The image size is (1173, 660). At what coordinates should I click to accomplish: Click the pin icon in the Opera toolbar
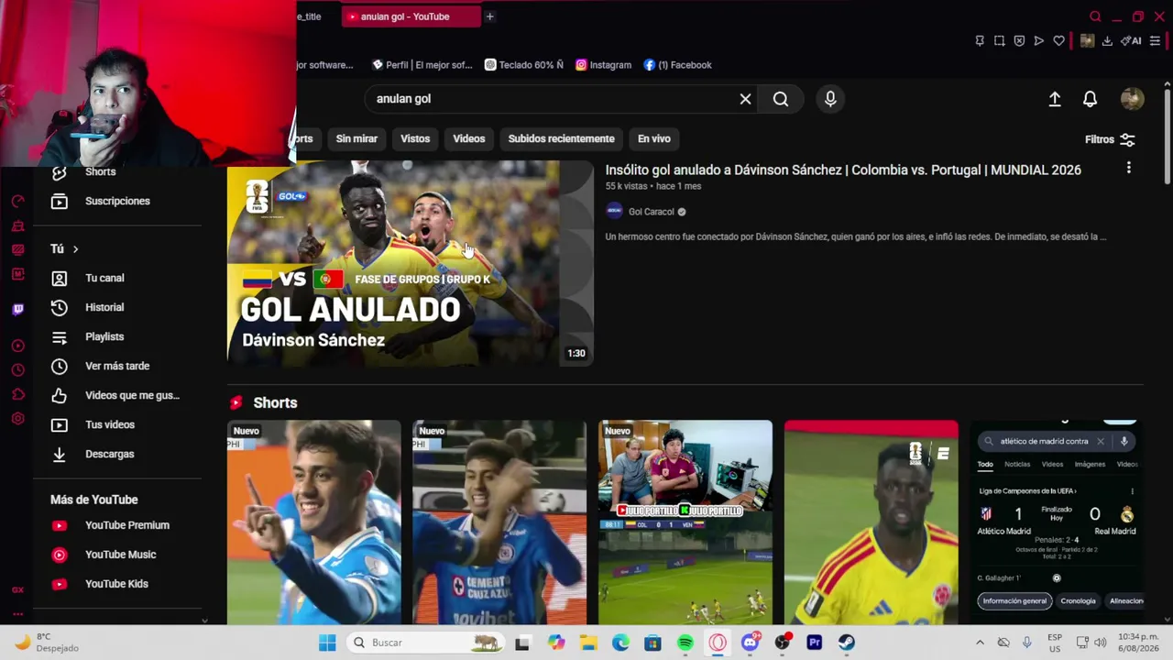pos(980,40)
